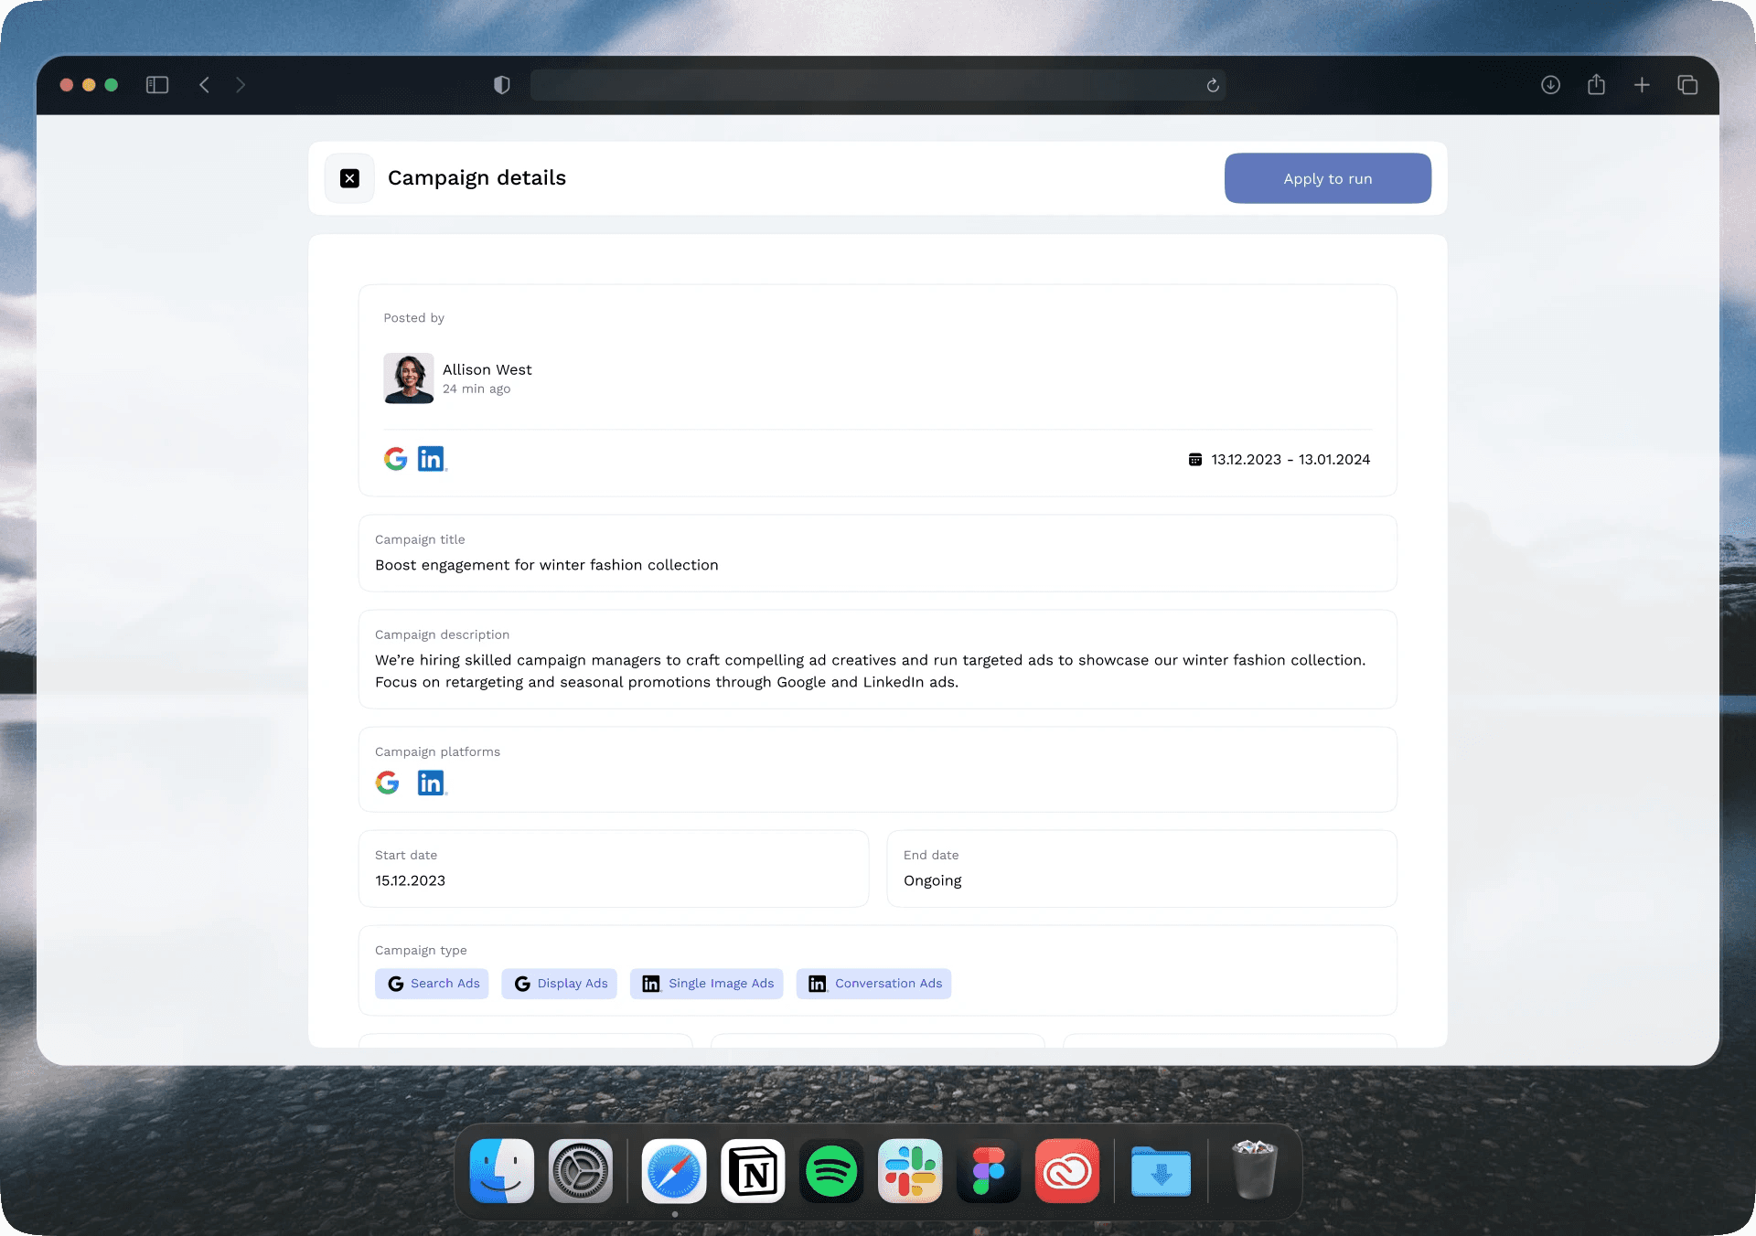The image size is (1756, 1236).
Task: Go back with browser back arrow
Action: point(205,85)
